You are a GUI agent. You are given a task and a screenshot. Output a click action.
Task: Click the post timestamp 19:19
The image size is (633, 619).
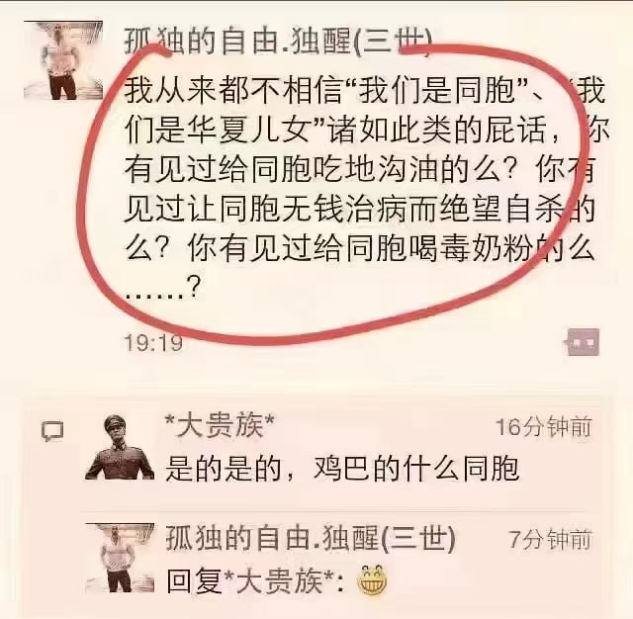(153, 343)
